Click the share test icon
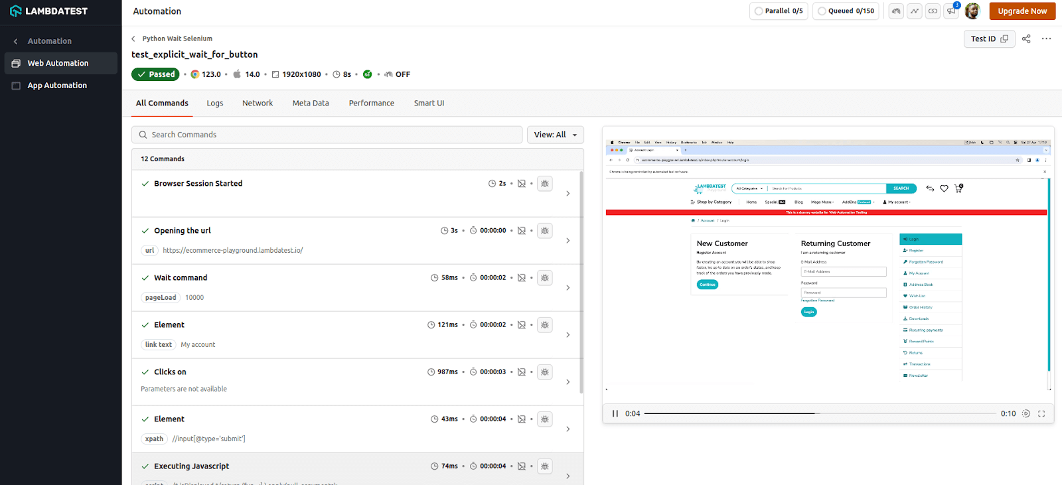This screenshot has width=1062, height=485. pyautogui.click(x=1026, y=38)
